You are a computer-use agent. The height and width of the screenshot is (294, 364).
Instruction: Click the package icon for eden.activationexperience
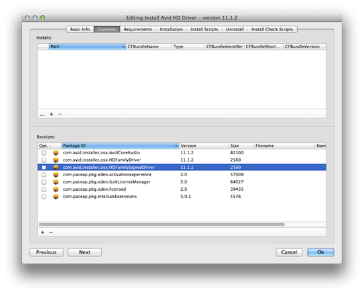pyautogui.click(x=56, y=175)
